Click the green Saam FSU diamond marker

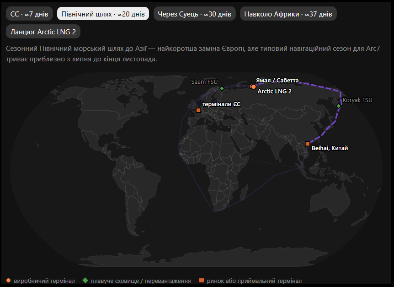pyautogui.click(x=222, y=88)
